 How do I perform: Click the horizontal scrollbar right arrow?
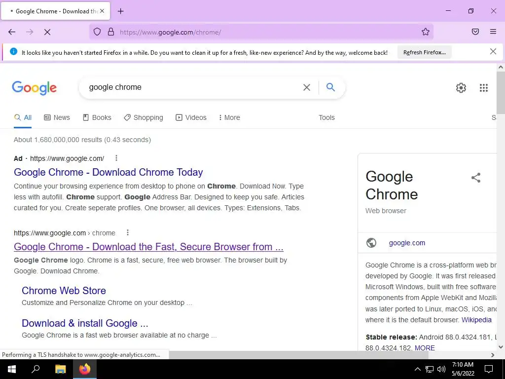coord(493,355)
